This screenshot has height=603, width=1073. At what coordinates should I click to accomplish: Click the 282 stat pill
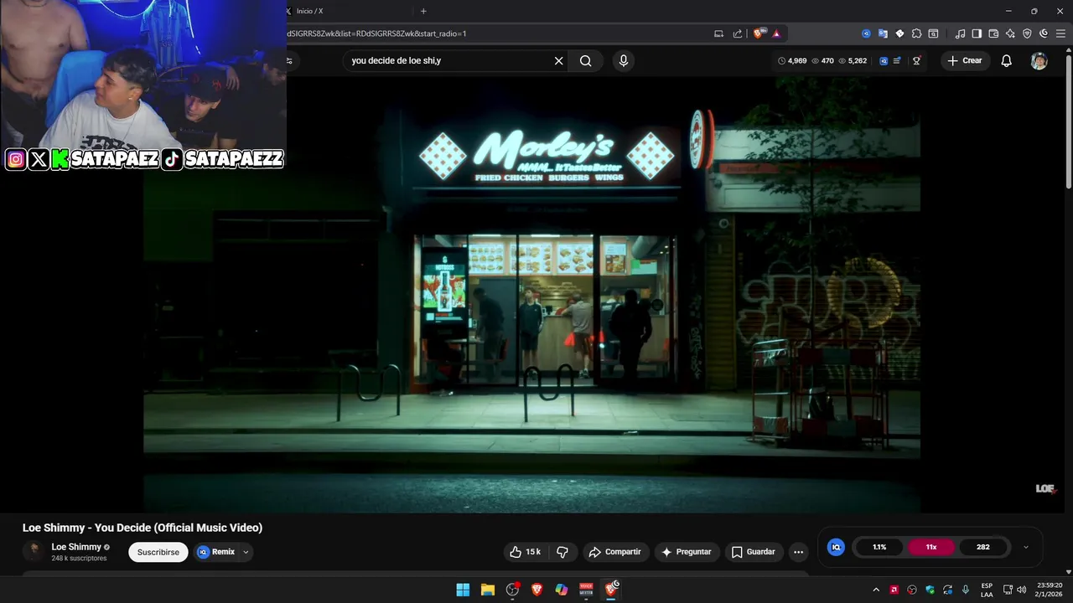coord(983,547)
